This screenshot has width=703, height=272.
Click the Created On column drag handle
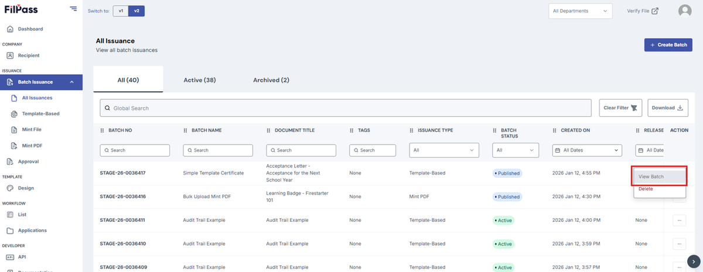554,130
